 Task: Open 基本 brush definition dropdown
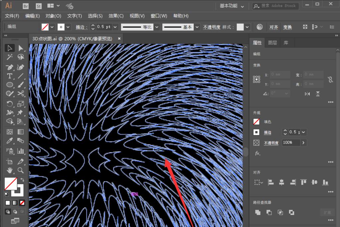coord(197,27)
